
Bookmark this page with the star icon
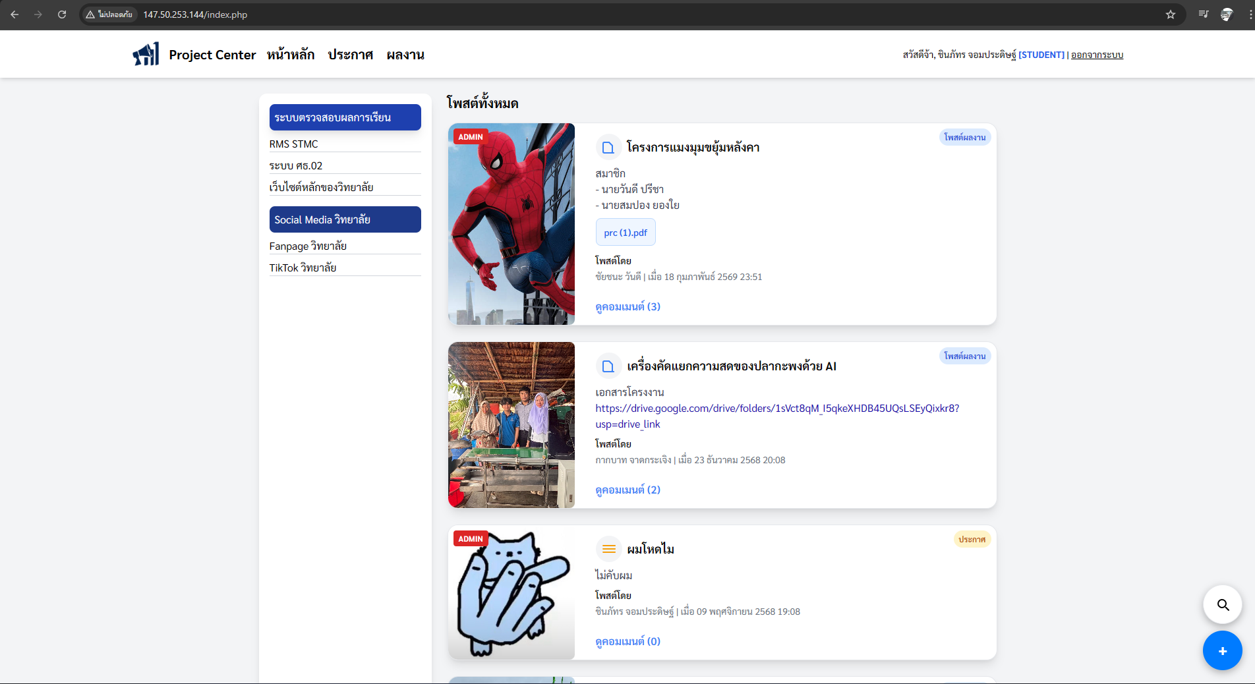[1171, 14]
